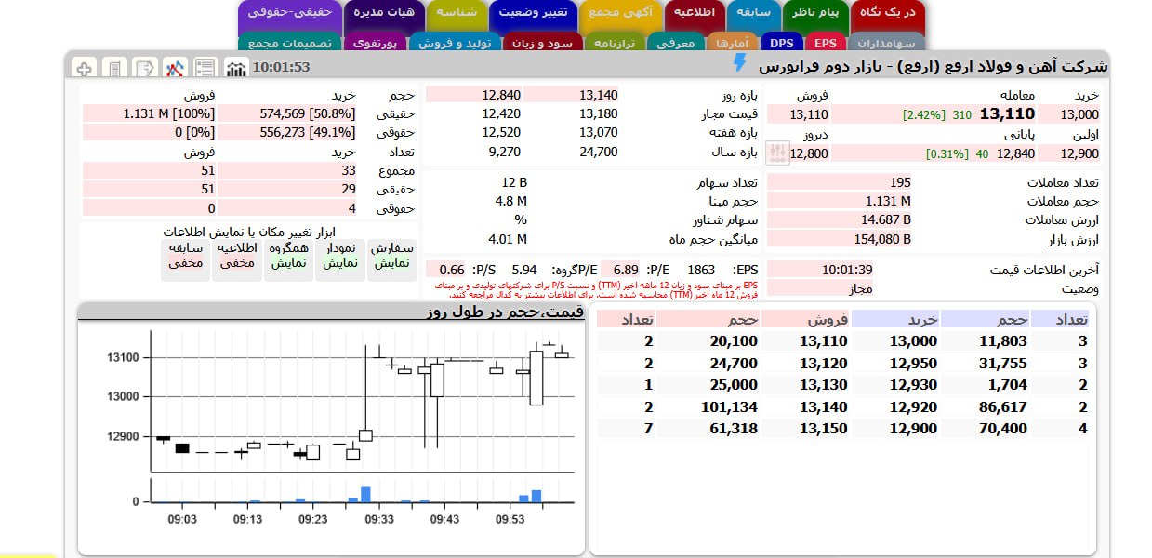Click the blue lightning bolt icon
This screenshot has height=558, width=1152.
(x=739, y=63)
